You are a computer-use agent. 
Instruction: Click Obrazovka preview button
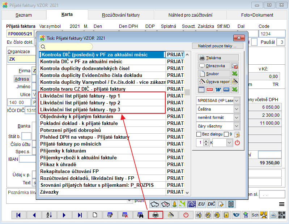[214, 66]
